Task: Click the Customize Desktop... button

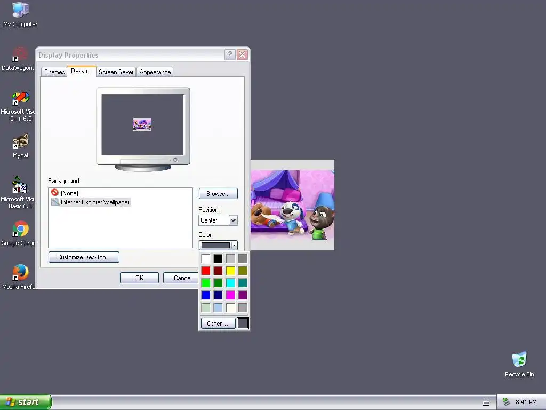Action: pyautogui.click(x=84, y=257)
